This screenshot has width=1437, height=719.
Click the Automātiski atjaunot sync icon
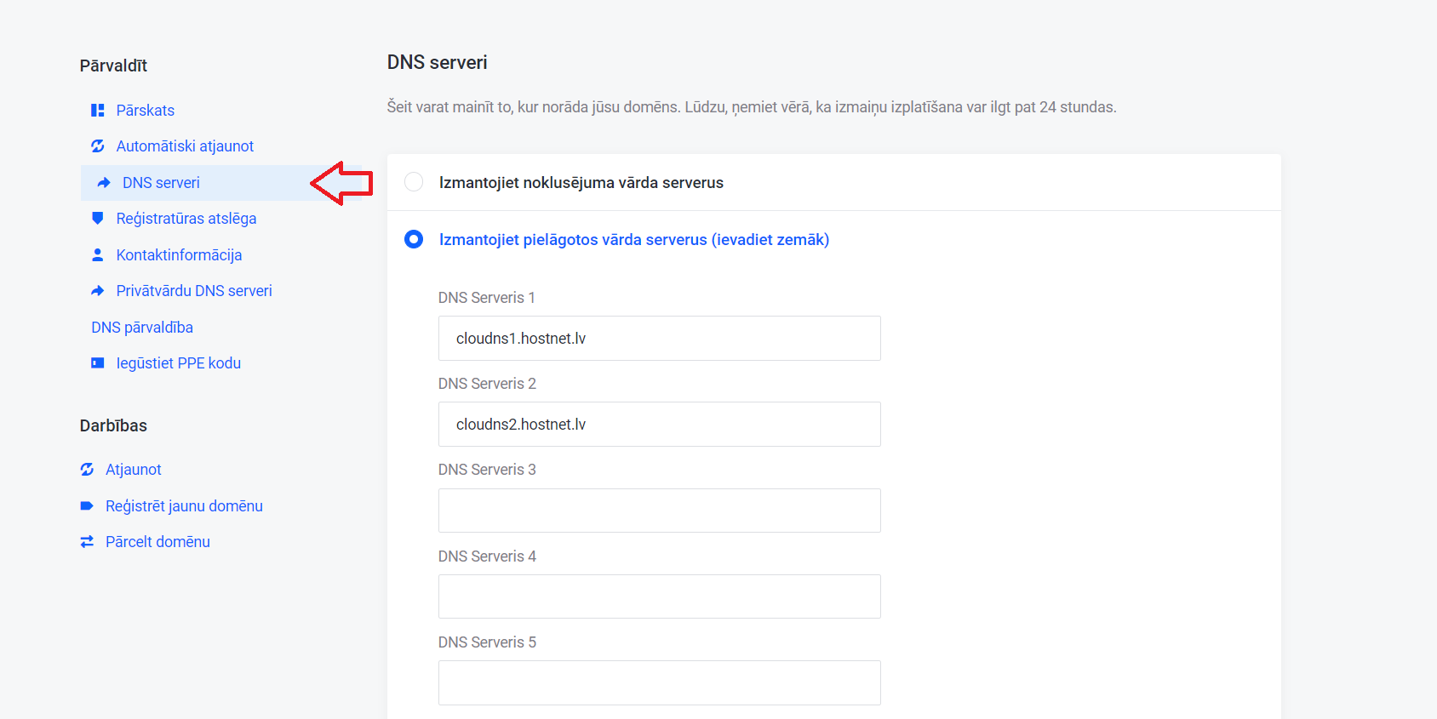coord(98,146)
